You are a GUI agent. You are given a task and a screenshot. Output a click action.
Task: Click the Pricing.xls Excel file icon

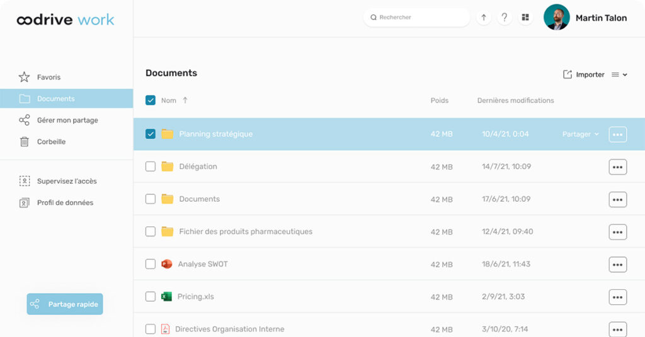166,297
